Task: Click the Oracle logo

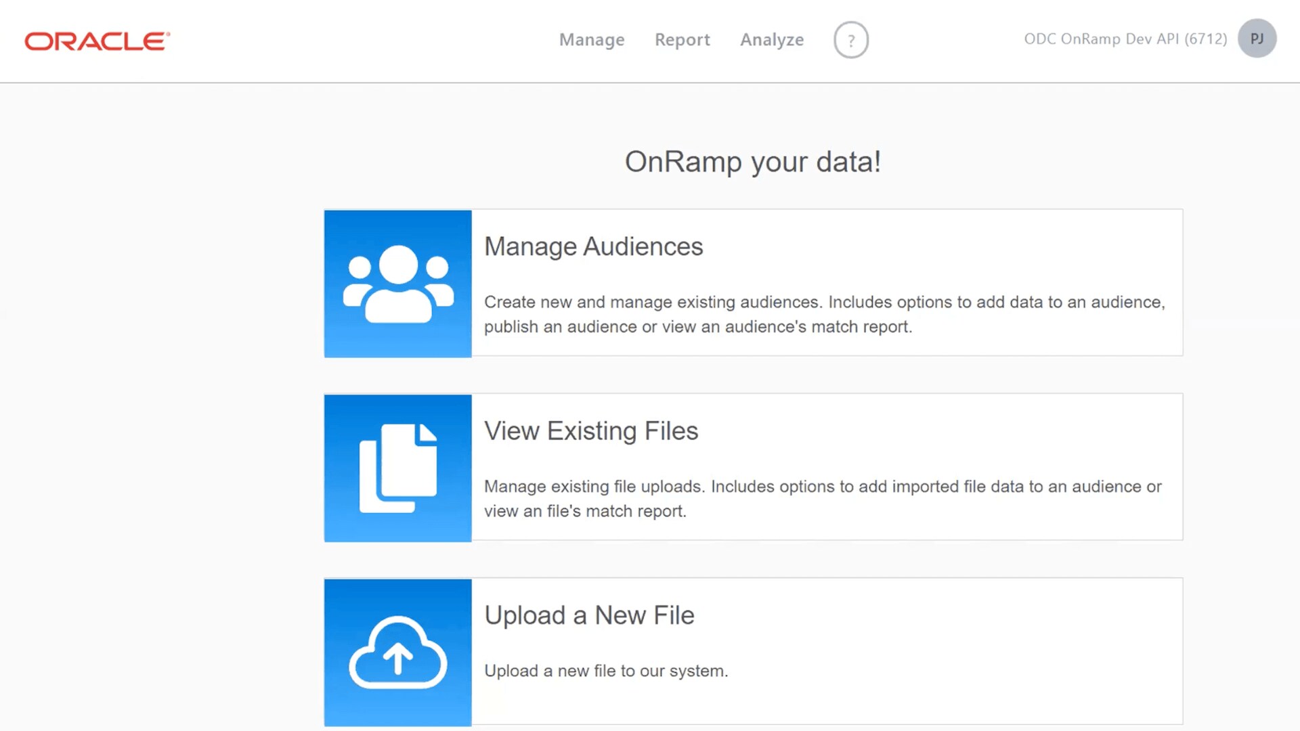Action: point(97,41)
